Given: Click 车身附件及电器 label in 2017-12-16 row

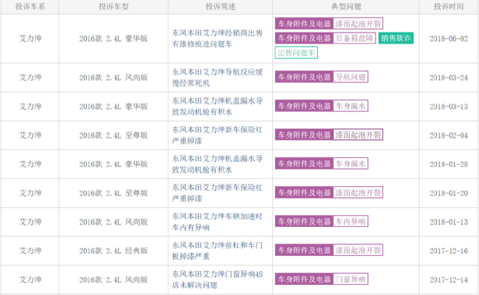Looking at the screenshot, I should pos(304,250).
